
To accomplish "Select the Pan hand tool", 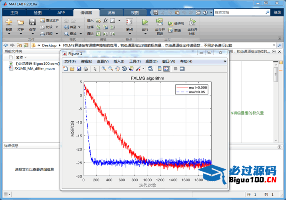I will [118, 69].
